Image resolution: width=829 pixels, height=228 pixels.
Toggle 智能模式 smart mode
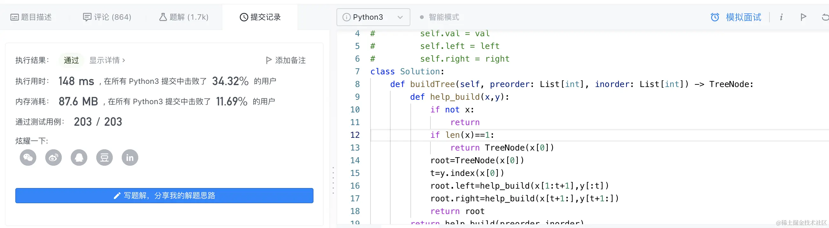pyautogui.click(x=440, y=17)
